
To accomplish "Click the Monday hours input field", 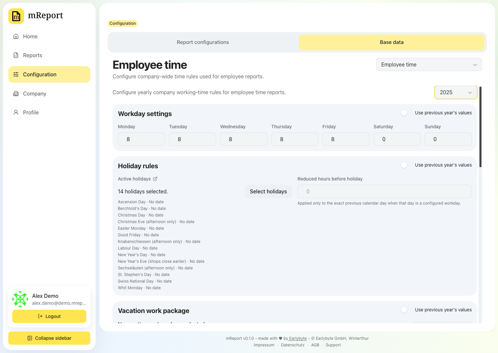I will tap(141, 139).
